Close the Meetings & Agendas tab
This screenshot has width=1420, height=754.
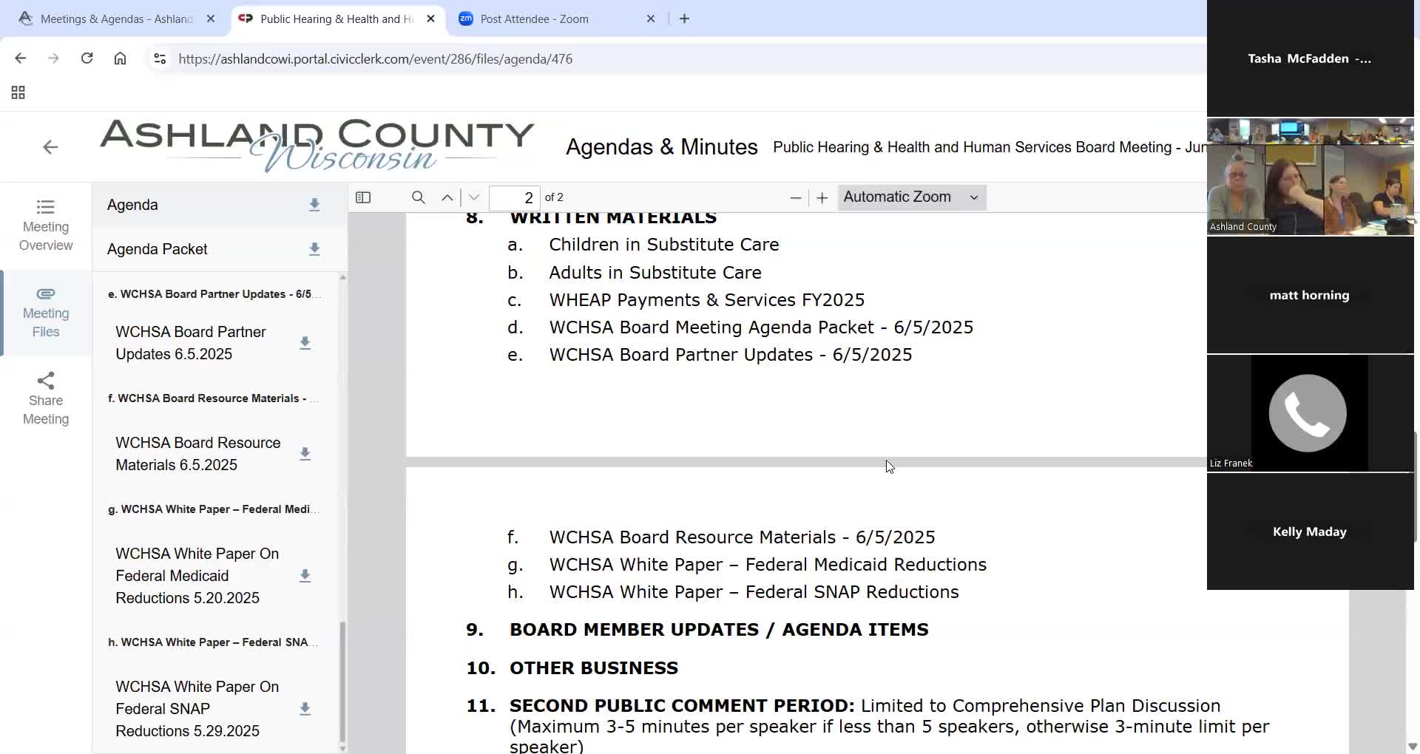pyautogui.click(x=211, y=18)
